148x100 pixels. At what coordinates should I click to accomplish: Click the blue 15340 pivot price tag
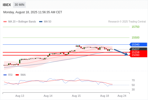point(138,44)
